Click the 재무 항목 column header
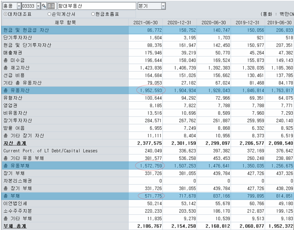The width and height of the screenshot is (294, 230). [65, 22]
